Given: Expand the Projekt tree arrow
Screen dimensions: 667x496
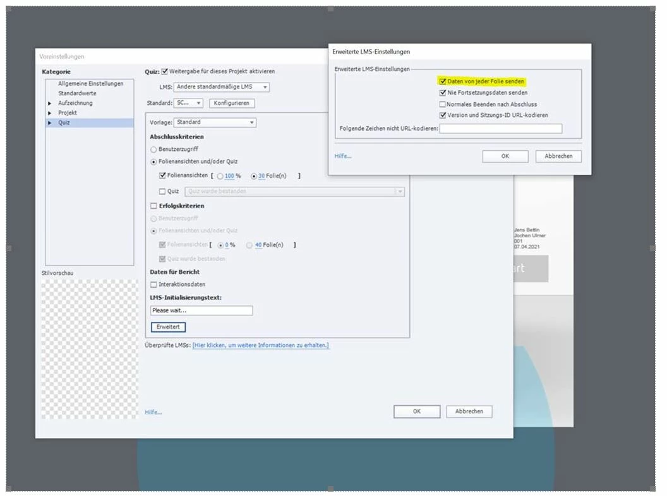Looking at the screenshot, I should (x=50, y=113).
